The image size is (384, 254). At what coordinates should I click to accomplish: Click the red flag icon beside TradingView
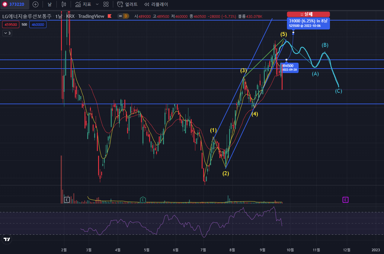pos(110,16)
